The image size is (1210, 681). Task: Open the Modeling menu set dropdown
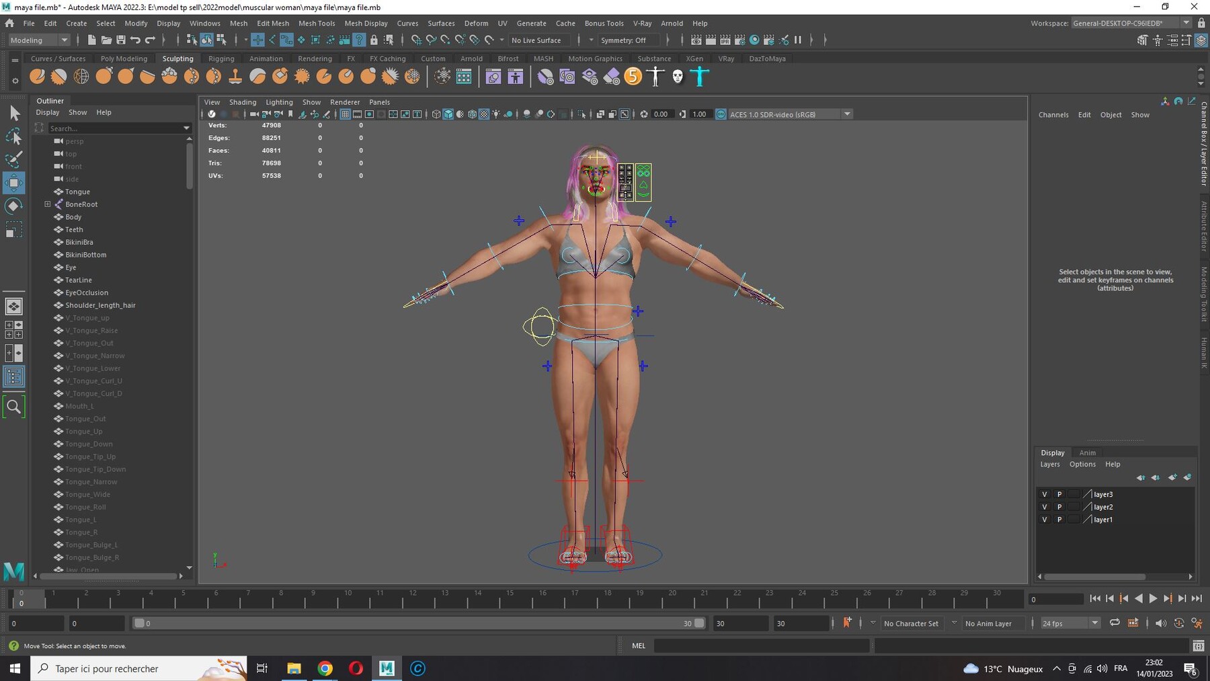pyautogui.click(x=39, y=40)
